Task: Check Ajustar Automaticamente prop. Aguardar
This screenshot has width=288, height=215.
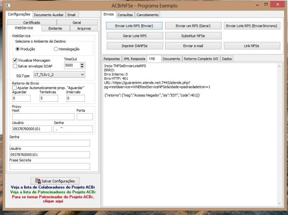Action: click(x=14, y=88)
